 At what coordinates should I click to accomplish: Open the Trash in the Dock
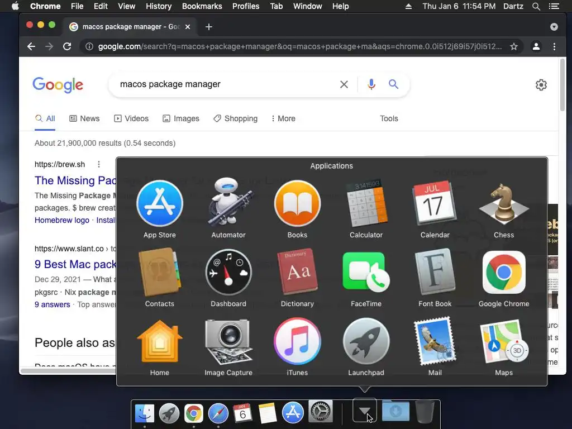click(x=425, y=412)
